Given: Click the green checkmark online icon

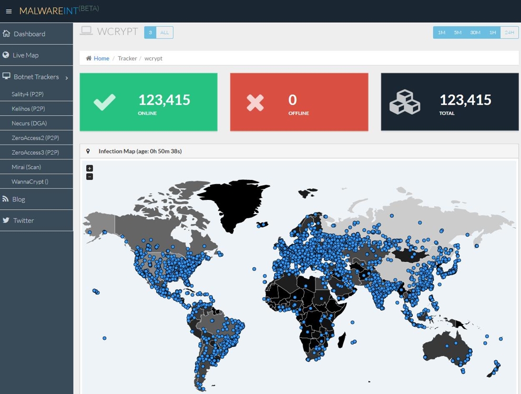Looking at the screenshot, I should pos(105,102).
